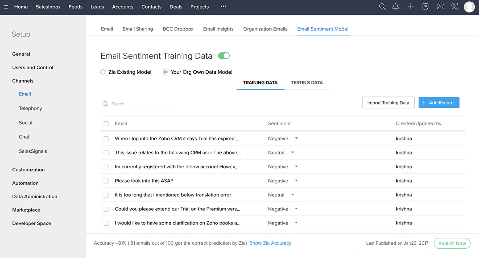The width and height of the screenshot is (479, 258).
Task: Open Users and Control in sidebar
Action: [33, 68]
